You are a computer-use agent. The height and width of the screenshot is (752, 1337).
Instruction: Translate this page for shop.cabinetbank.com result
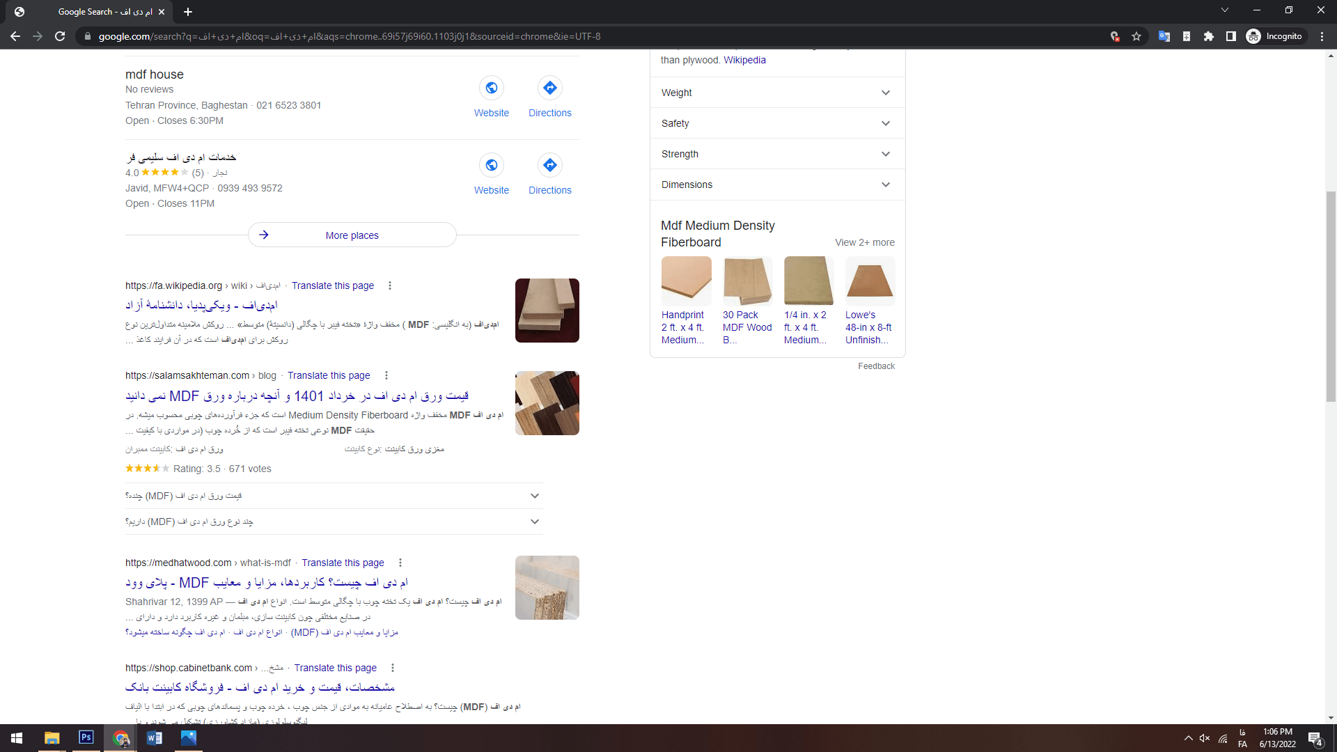click(x=335, y=668)
